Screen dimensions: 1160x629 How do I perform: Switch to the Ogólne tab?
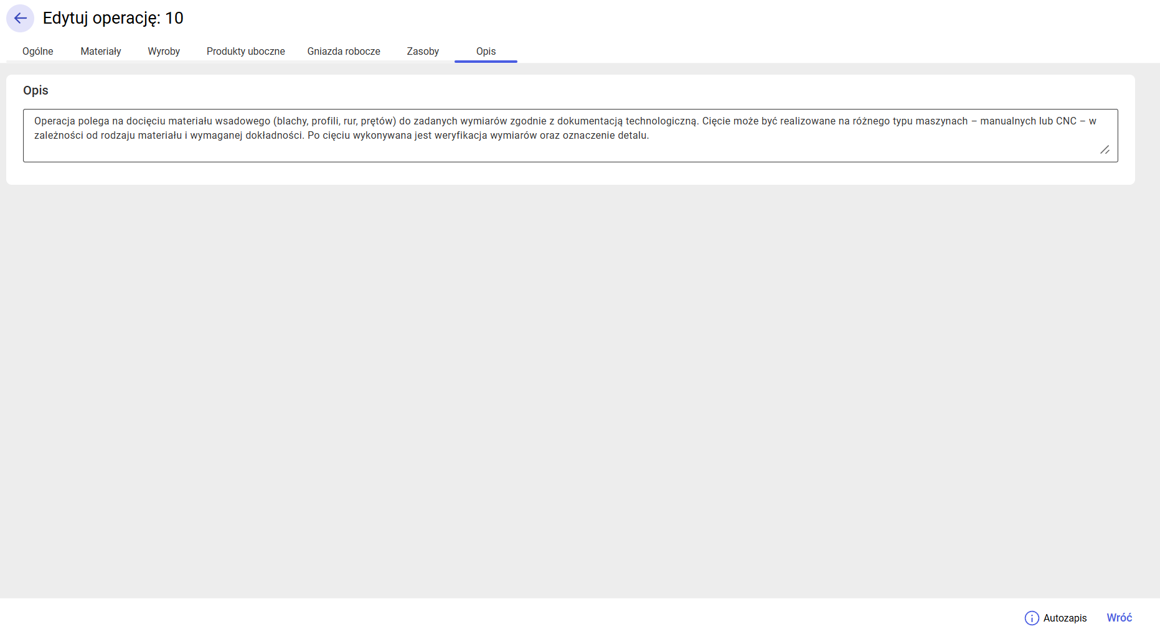click(x=38, y=52)
